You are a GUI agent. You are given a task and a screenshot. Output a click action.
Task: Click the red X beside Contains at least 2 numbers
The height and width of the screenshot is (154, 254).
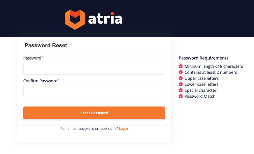coord(181,72)
